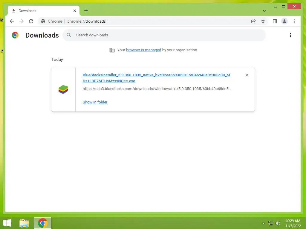Click Show in folder

[x=95, y=102]
